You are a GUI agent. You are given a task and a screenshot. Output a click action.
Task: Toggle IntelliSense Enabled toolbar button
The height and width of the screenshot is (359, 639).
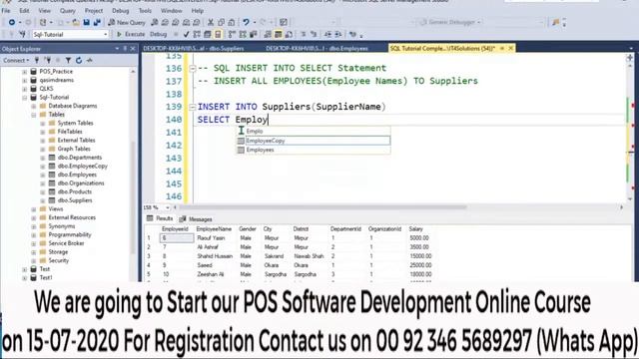coord(218,34)
